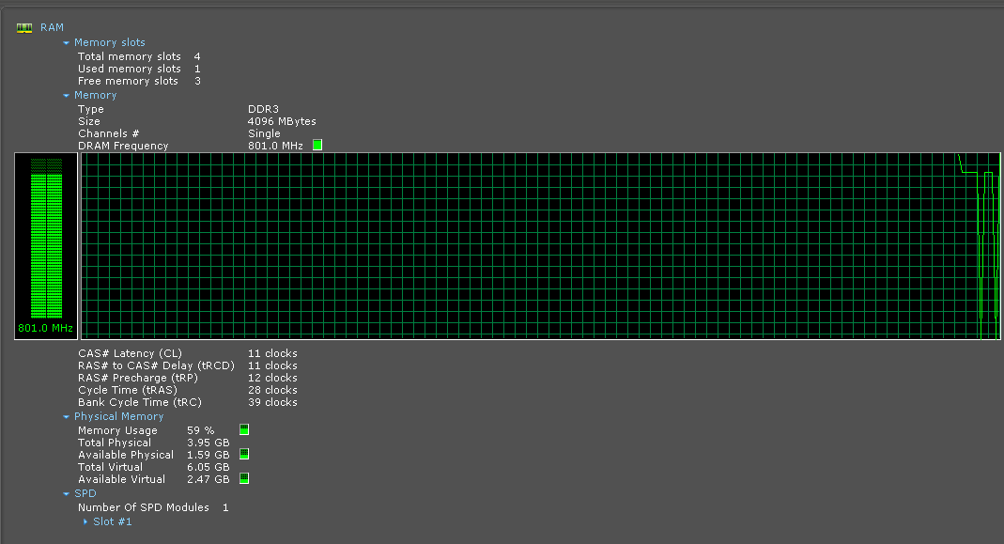
Task: Select the Total memory slots row
Action: pos(130,56)
